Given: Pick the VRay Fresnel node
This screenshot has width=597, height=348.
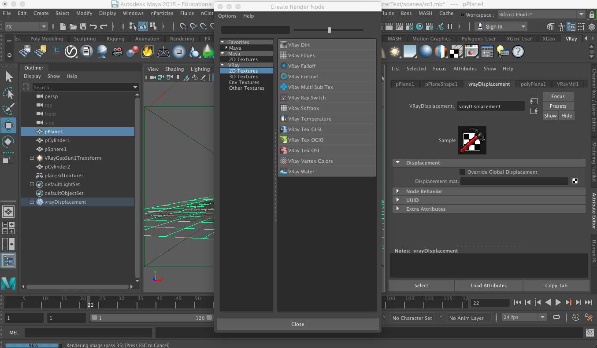Looking at the screenshot, I should click(326, 77).
